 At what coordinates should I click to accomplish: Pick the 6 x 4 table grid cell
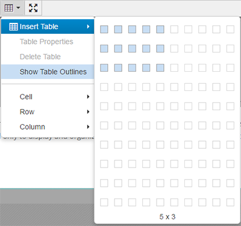click(x=174, y=87)
